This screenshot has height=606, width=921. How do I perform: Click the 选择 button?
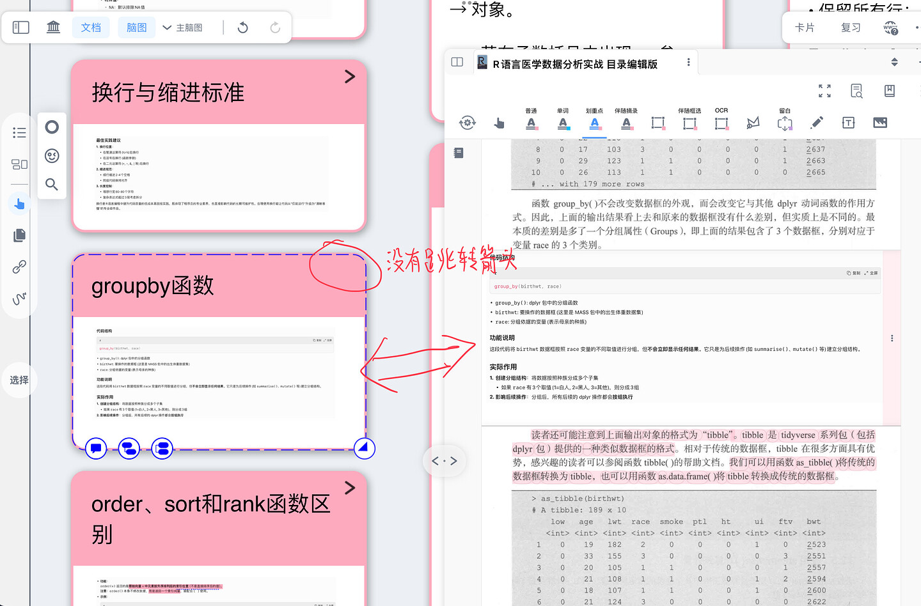click(19, 380)
